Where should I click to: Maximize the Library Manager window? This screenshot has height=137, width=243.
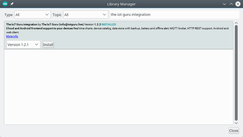pyautogui.click(x=231, y=4)
